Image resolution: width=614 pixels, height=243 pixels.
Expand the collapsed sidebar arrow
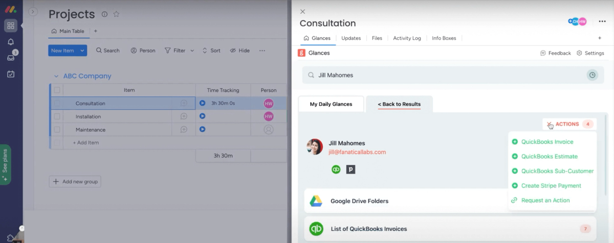33,12
